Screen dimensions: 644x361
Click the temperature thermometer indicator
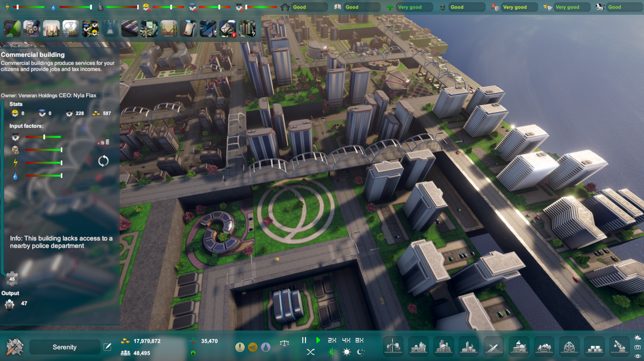[240, 347]
